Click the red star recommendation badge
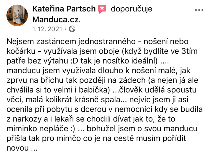Viewport: 211px width, 154px height. click(102, 9)
